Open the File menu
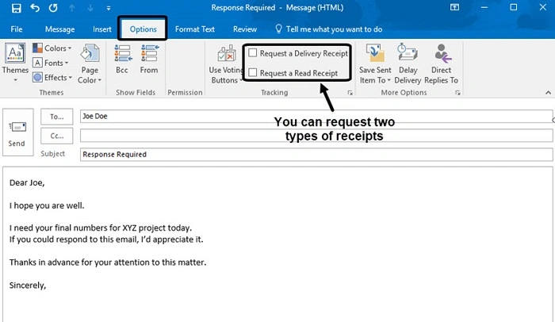Screen dimensions: 555x322 pos(17,29)
